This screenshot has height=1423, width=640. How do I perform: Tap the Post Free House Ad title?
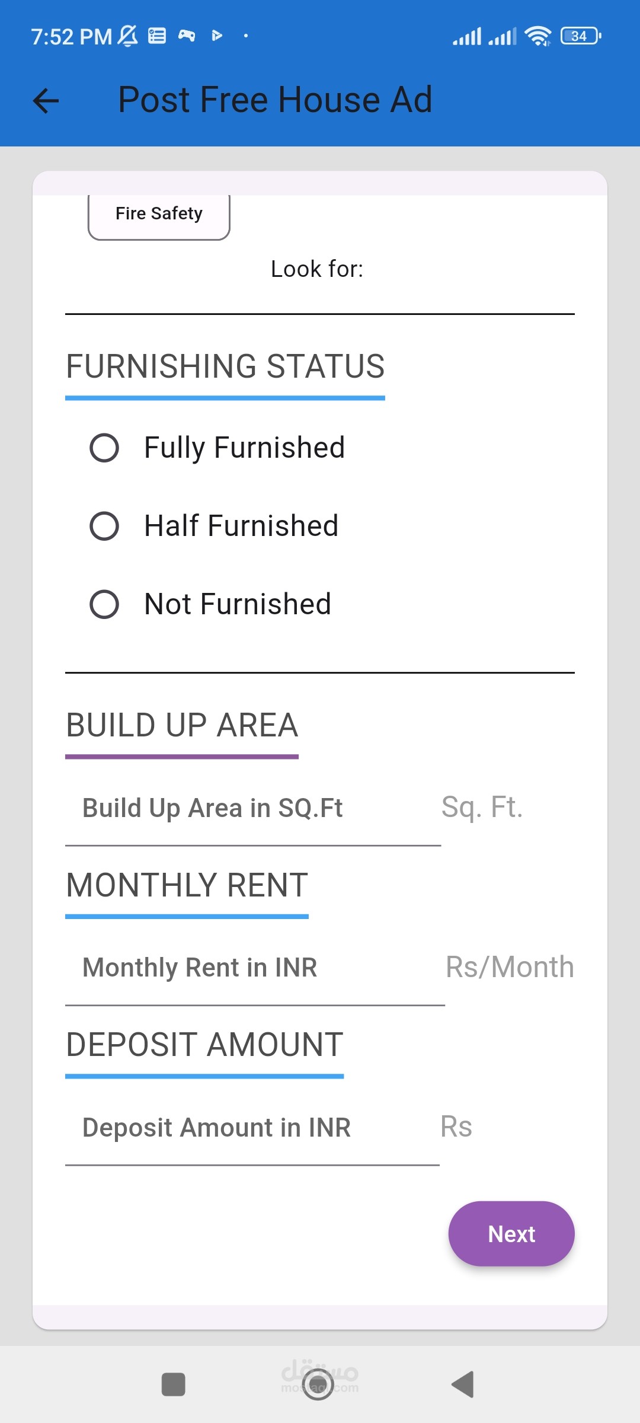pos(275,100)
